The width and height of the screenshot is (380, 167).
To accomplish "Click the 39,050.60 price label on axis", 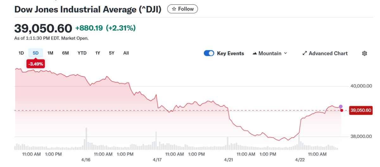I will (361, 110).
